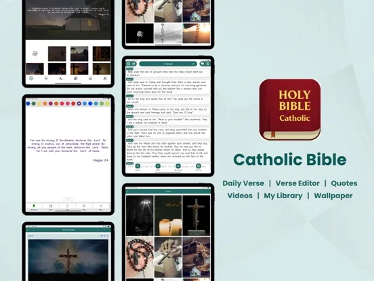Pick the first dark blue highlight color

(28, 103)
